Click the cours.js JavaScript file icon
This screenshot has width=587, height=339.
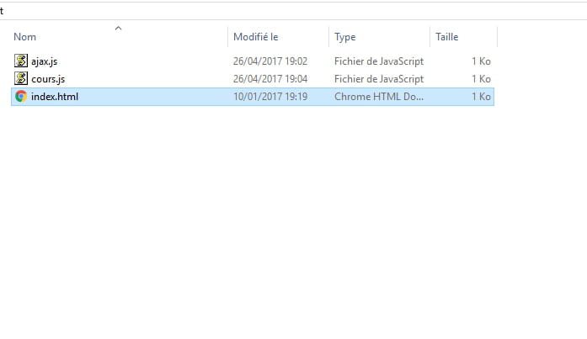click(x=21, y=78)
